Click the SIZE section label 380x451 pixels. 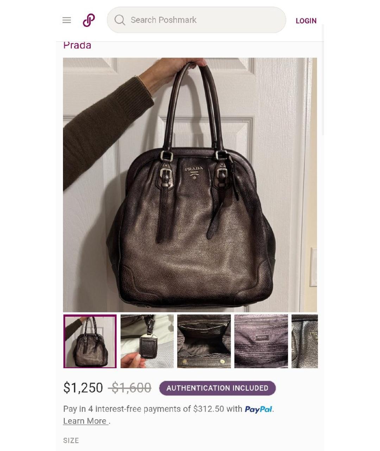(71, 440)
